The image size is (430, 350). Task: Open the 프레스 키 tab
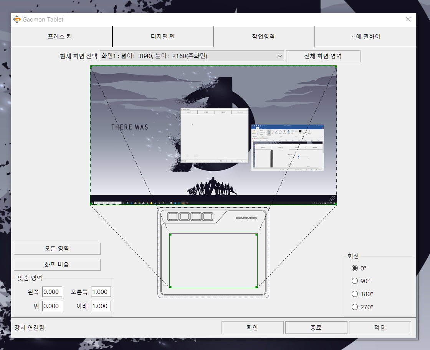(62, 37)
